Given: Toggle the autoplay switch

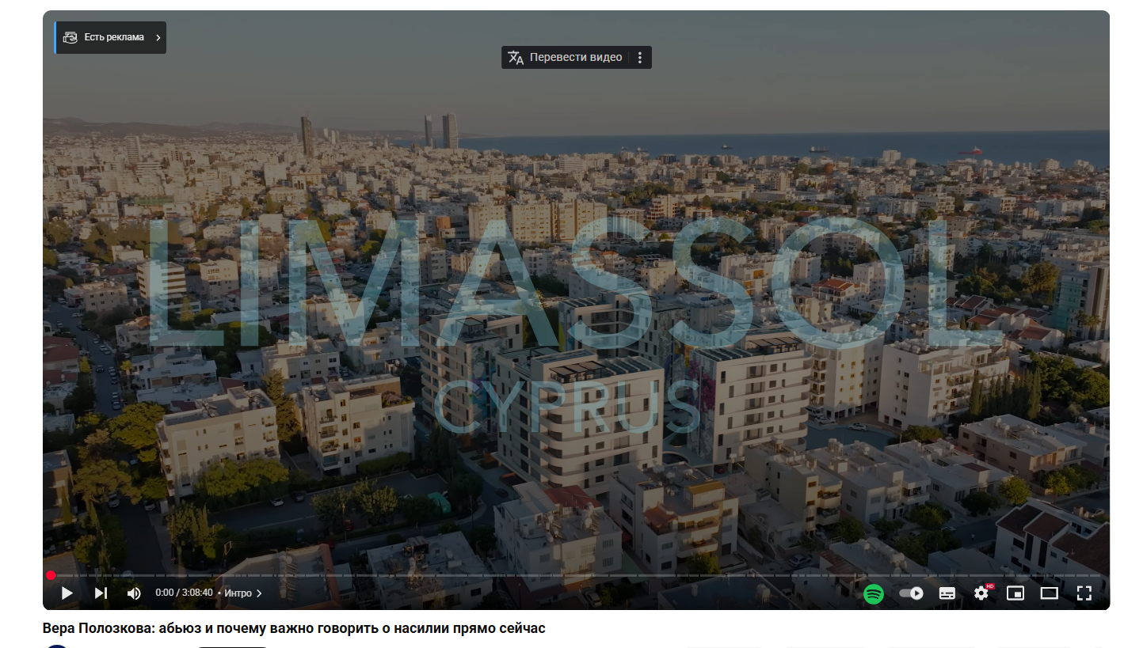Looking at the screenshot, I should click(911, 593).
